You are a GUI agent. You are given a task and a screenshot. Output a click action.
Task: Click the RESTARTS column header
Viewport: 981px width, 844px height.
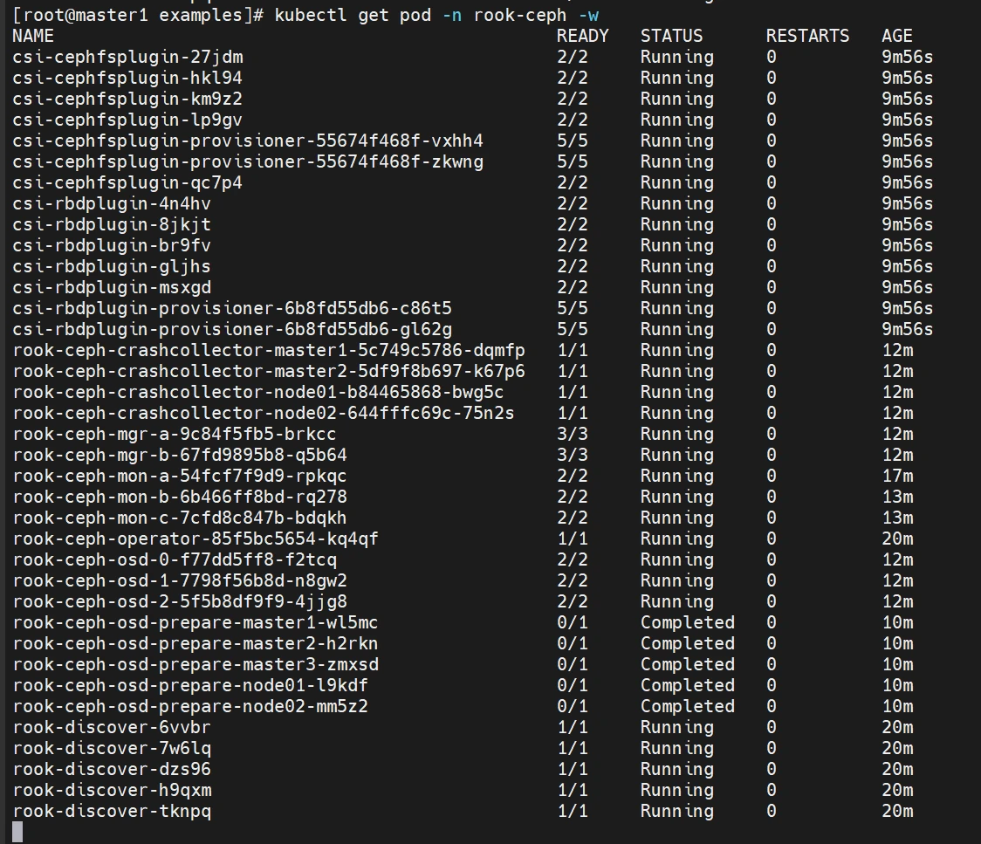point(807,36)
